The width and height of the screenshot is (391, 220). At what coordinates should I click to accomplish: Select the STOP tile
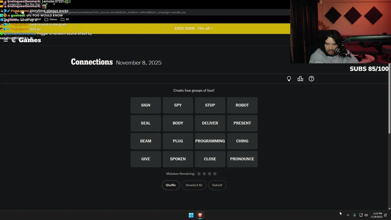(x=210, y=105)
